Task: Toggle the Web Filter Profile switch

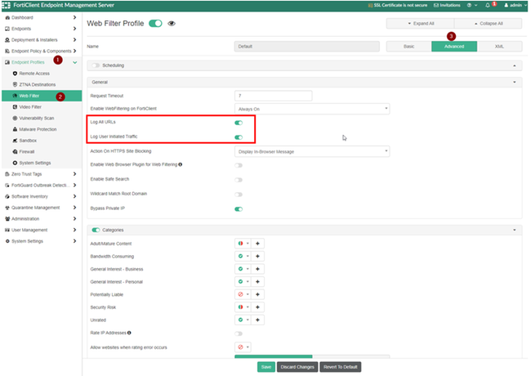Action: pos(155,24)
